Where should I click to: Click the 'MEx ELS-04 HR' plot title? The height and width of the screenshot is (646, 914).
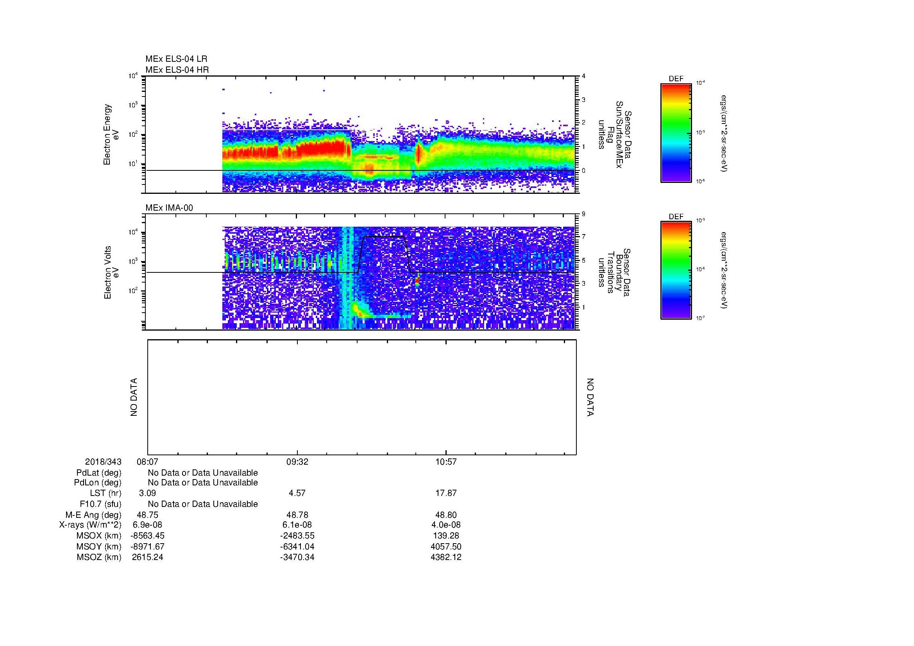pos(177,70)
